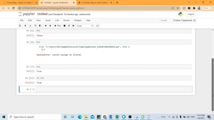Open the Chrome profile avatar

[x=199, y=8]
